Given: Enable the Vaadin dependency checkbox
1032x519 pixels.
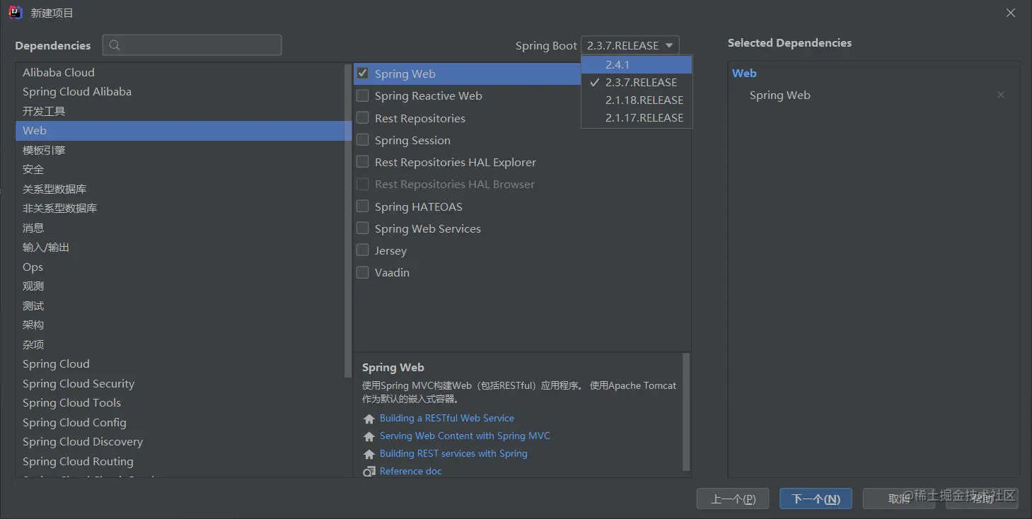Looking at the screenshot, I should pos(362,272).
